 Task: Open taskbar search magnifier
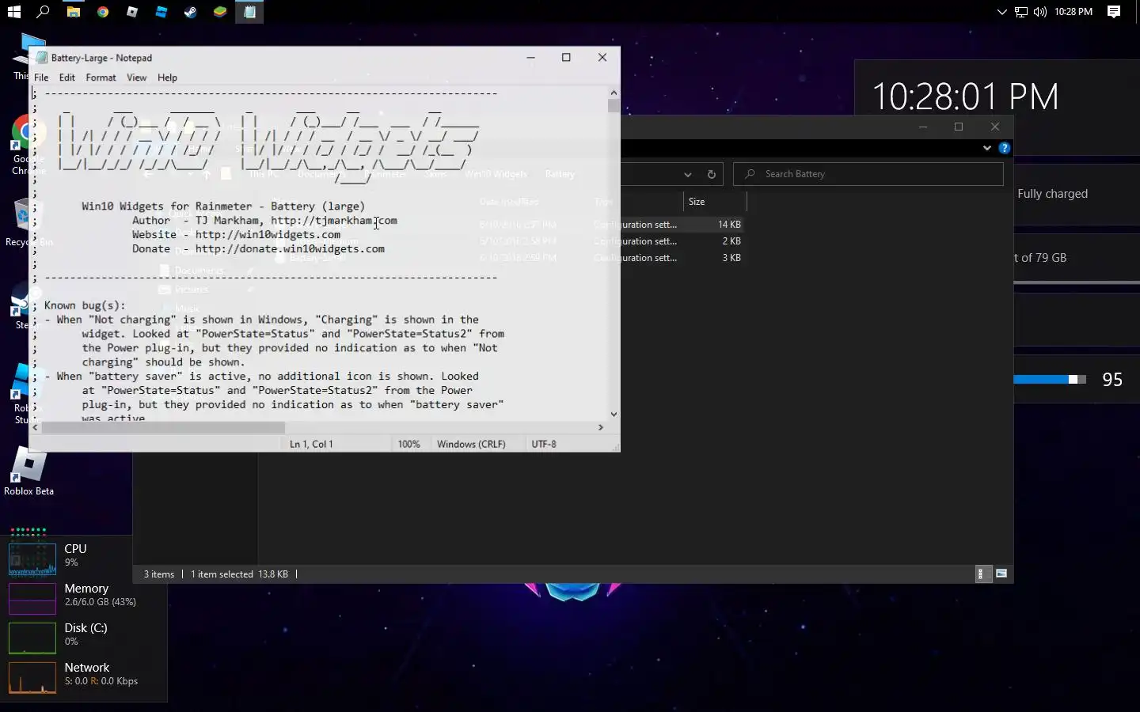[x=43, y=12]
